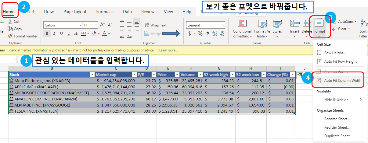The height and width of the screenshot is (143, 368).
Task: Click the Insert cells button
Action: (295, 29)
